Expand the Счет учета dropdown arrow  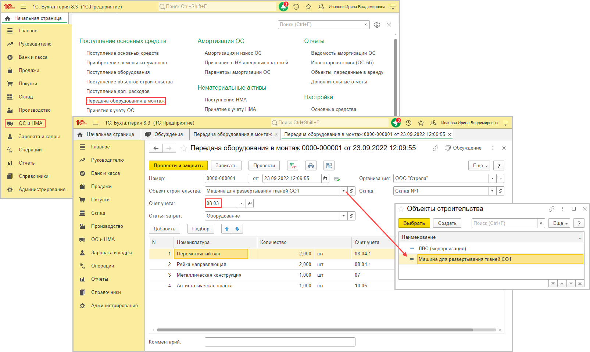point(242,204)
